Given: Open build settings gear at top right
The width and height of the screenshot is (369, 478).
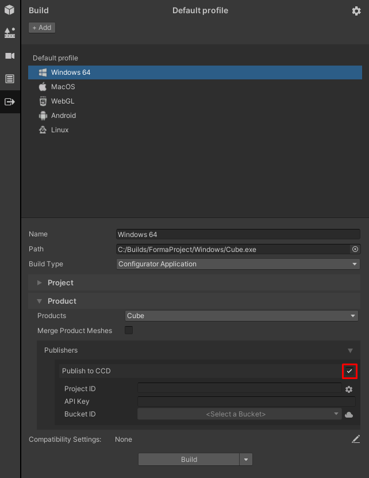Looking at the screenshot, I should [356, 11].
